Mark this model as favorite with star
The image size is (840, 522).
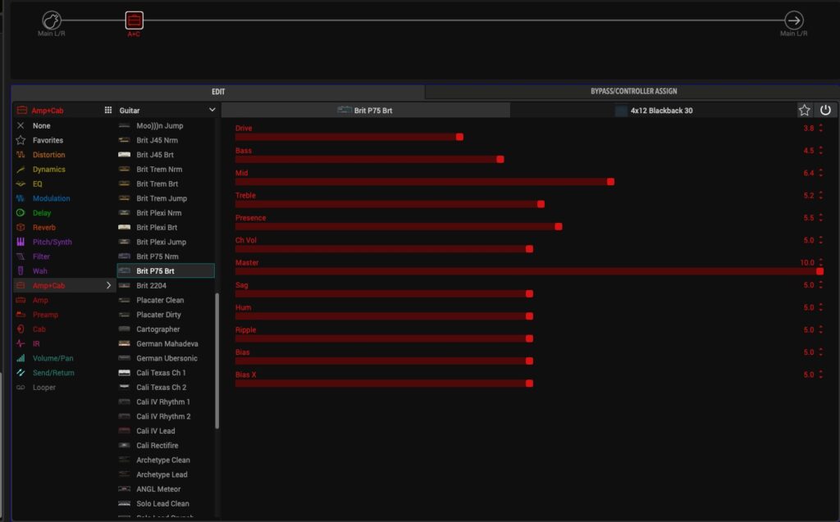click(804, 110)
